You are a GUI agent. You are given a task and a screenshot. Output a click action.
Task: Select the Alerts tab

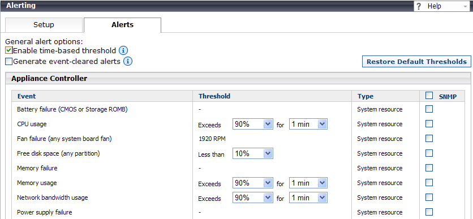pos(122,25)
